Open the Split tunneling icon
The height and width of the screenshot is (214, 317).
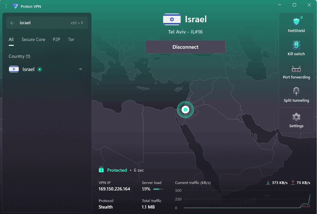pyautogui.click(x=296, y=91)
